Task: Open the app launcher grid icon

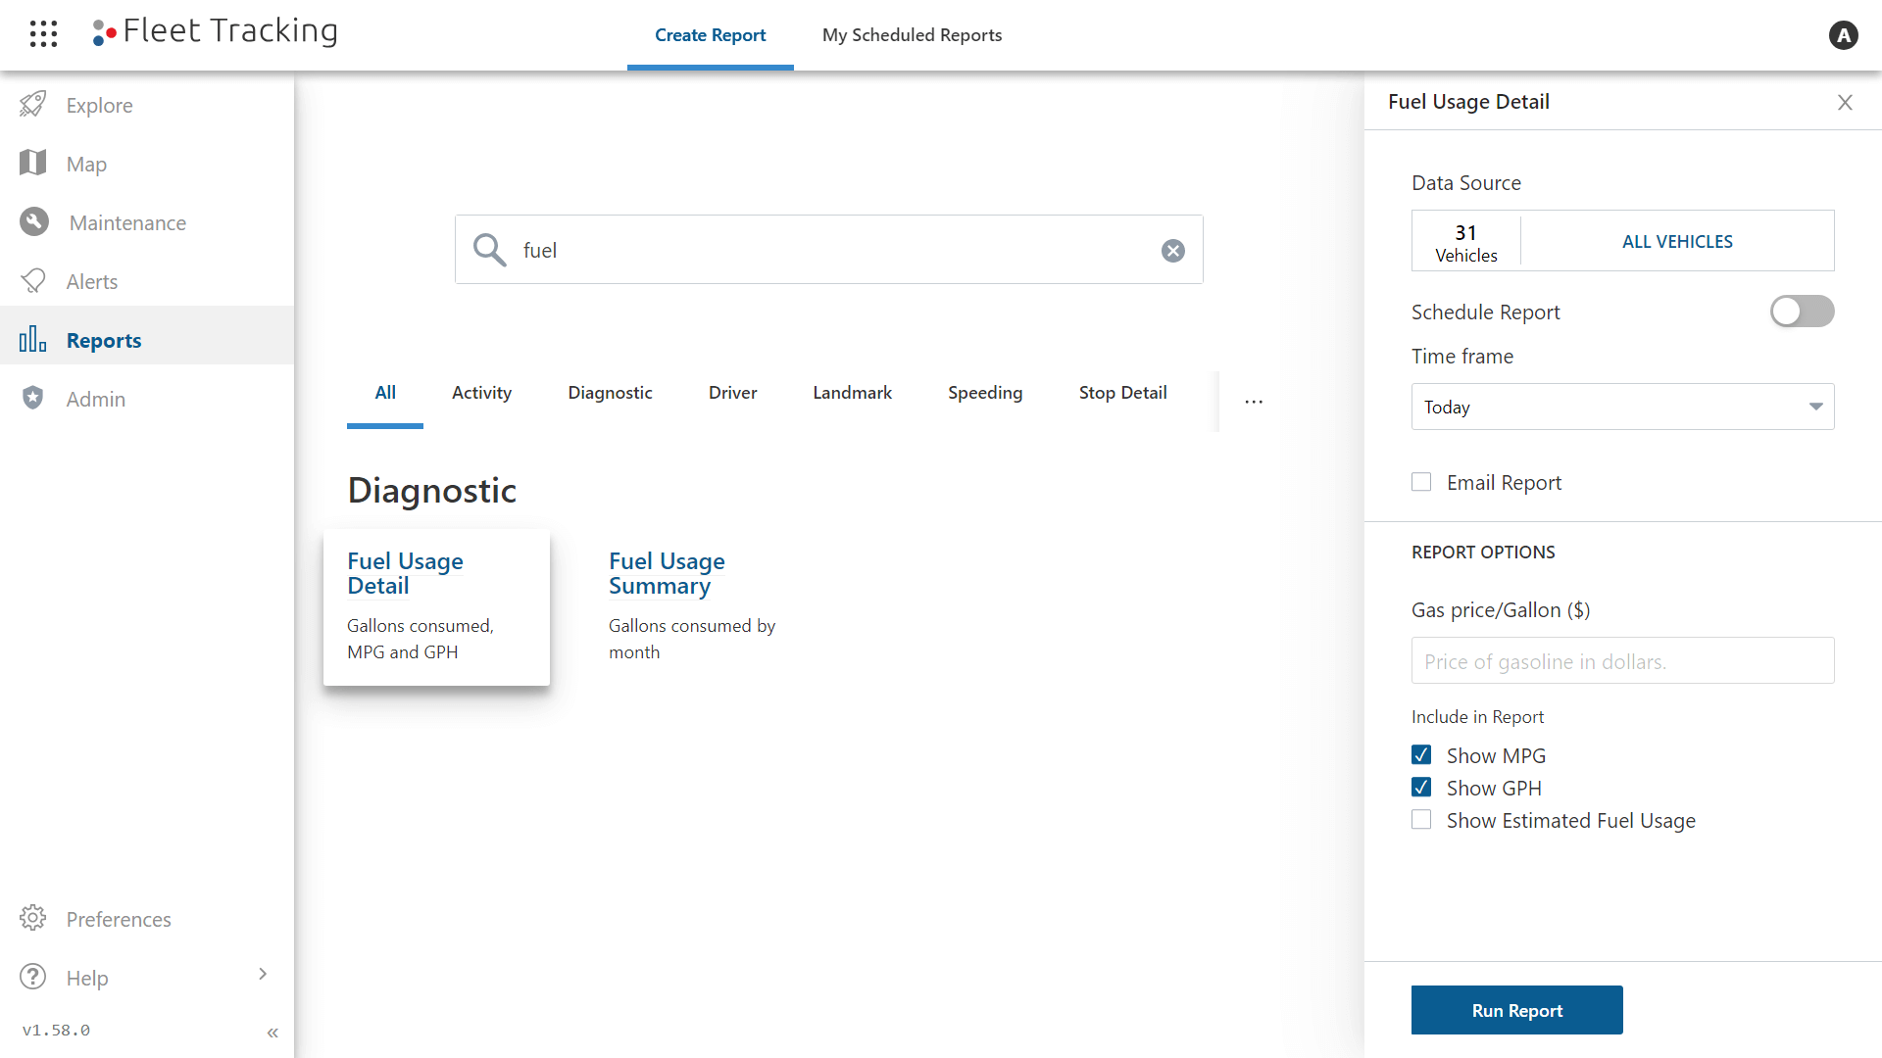Action: point(43,34)
